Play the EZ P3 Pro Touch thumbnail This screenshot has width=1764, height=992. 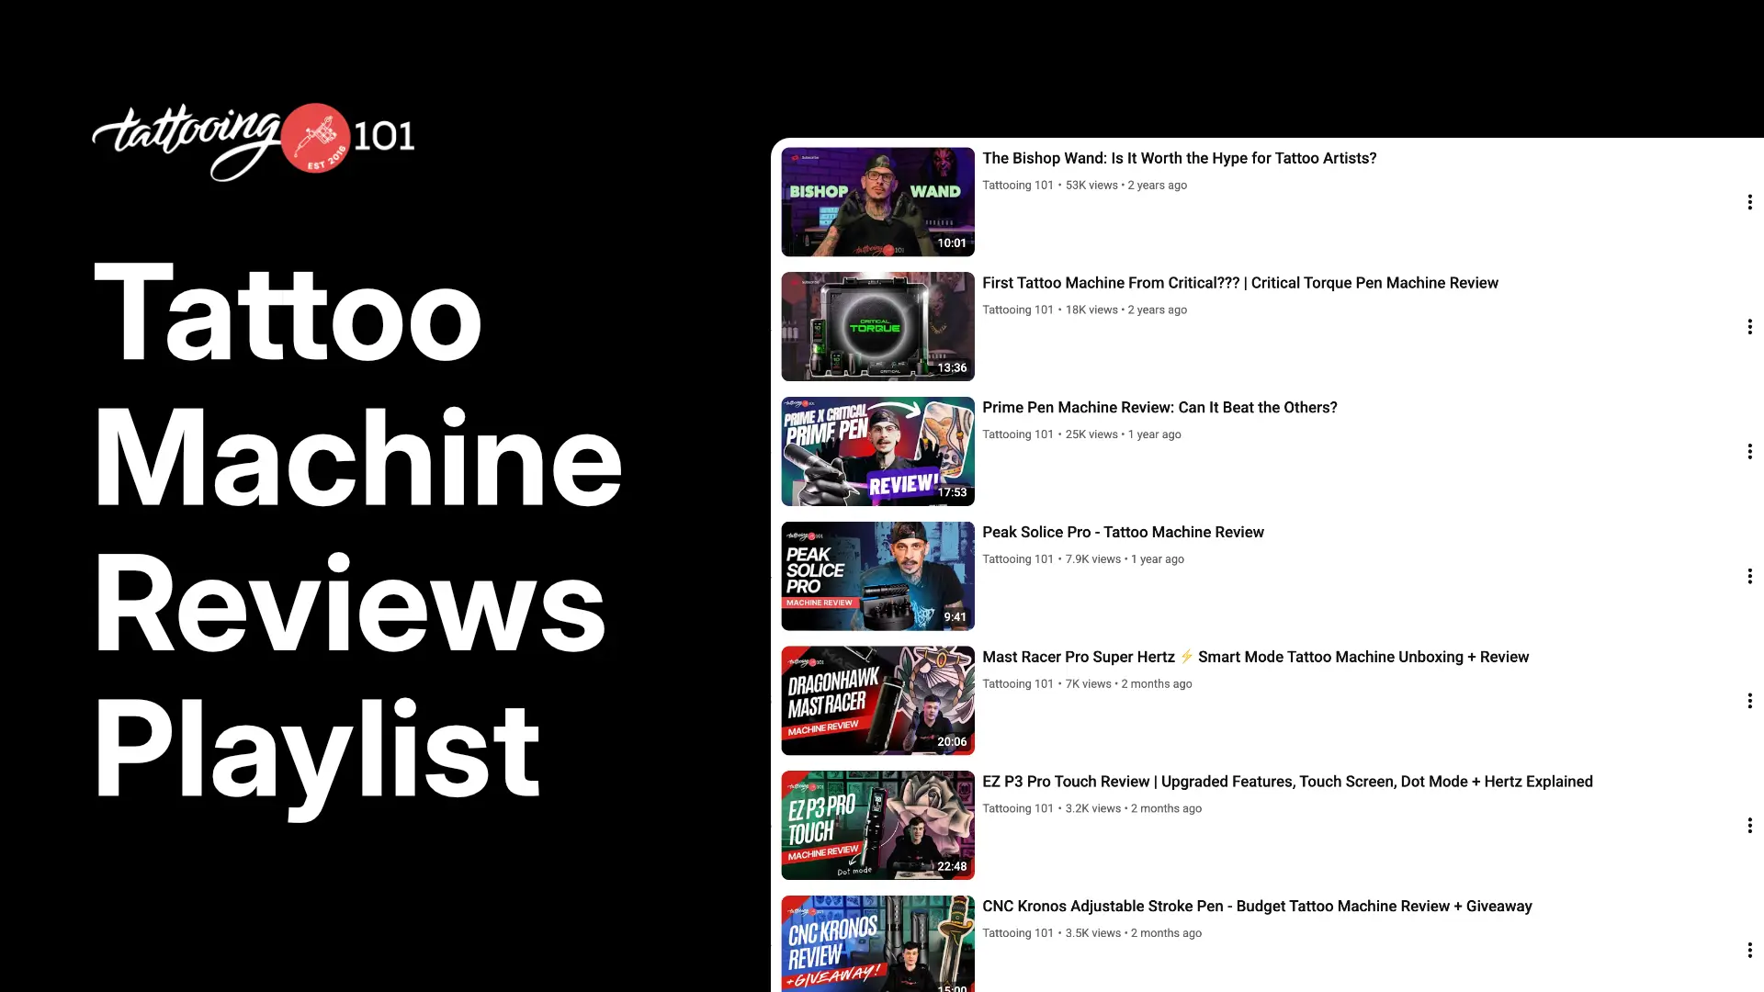click(x=877, y=825)
